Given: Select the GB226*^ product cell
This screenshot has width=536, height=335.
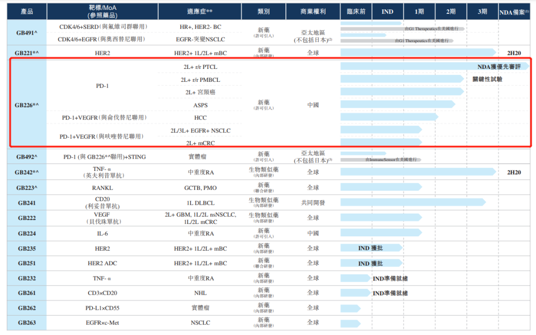Looking at the screenshot, I should coord(27,105).
